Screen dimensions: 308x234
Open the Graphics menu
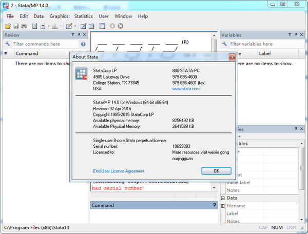pos(59,16)
